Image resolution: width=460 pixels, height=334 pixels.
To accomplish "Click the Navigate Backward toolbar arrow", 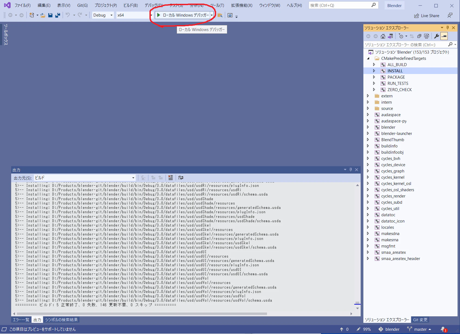I will (10, 15).
